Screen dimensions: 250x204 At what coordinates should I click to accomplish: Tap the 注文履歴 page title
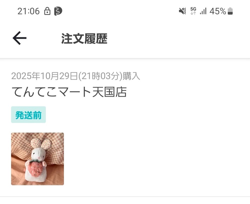click(84, 38)
